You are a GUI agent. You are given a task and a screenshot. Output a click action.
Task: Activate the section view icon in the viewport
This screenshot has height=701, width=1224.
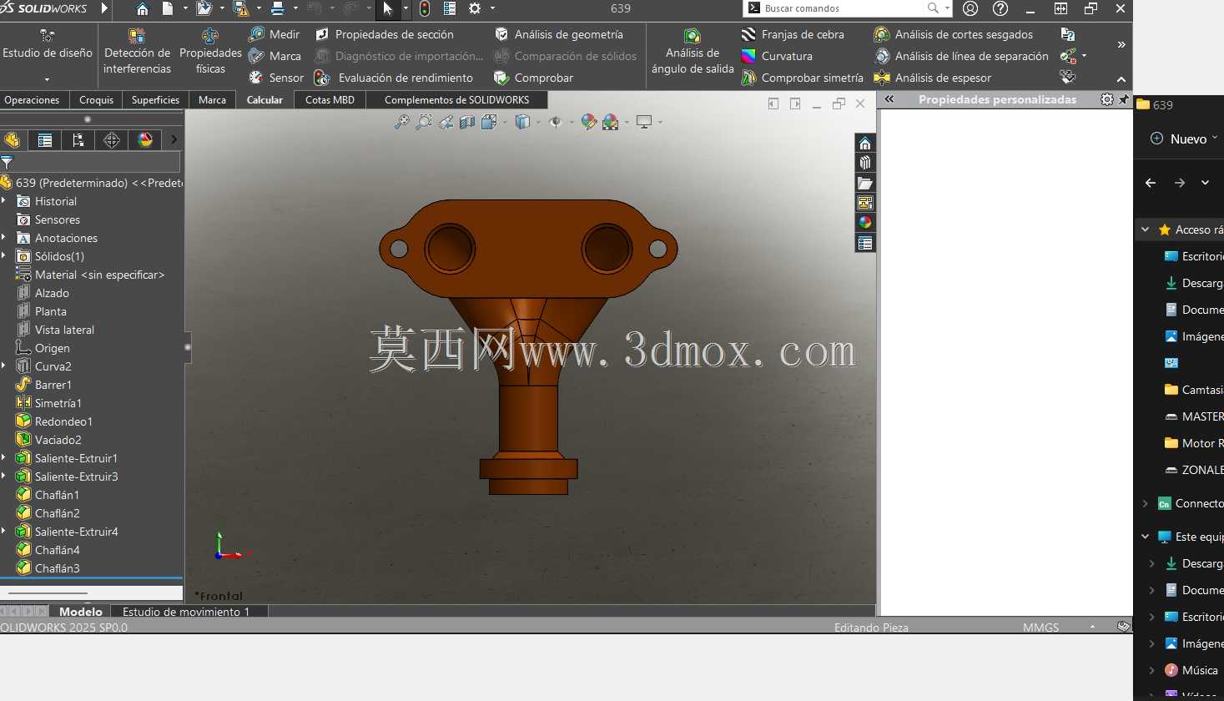coord(467,123)
